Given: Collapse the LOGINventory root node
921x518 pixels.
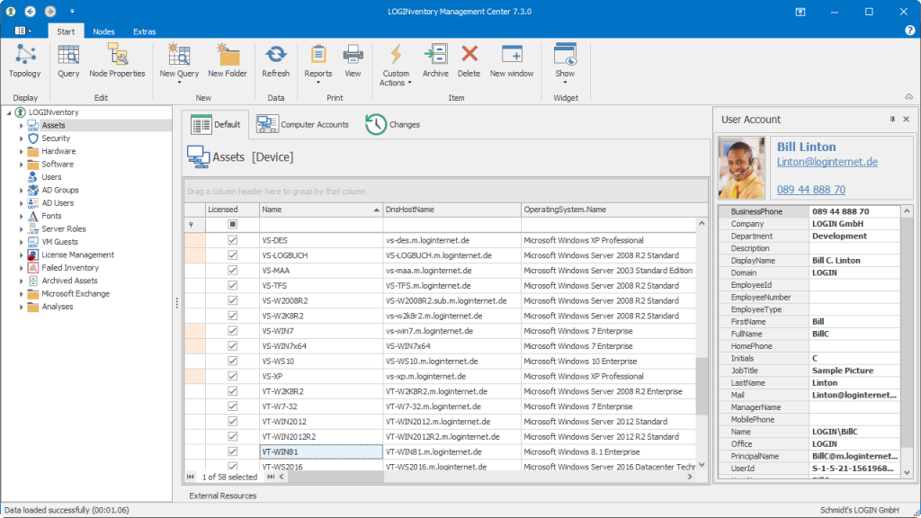Looking at the screenshot, I should 9,112.
